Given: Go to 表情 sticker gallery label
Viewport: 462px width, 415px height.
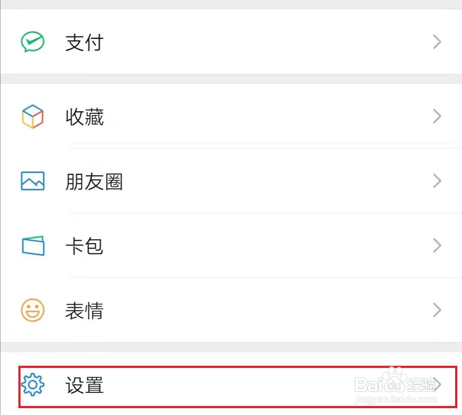Looking at the screenshot, I should click(84, 311).
